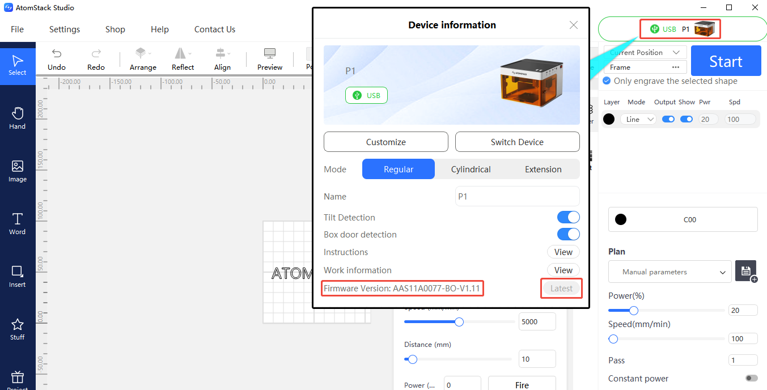The height and width of the screenshot is (390, 767).
Task: Select the Select arrow tool
Action: click(x=18, y=65)
